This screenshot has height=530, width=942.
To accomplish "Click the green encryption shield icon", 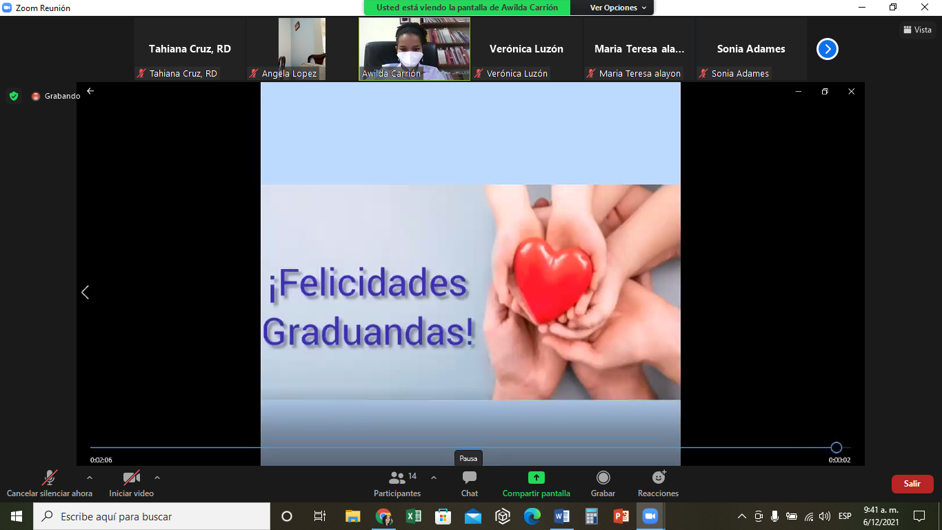I will coord(14,96).
